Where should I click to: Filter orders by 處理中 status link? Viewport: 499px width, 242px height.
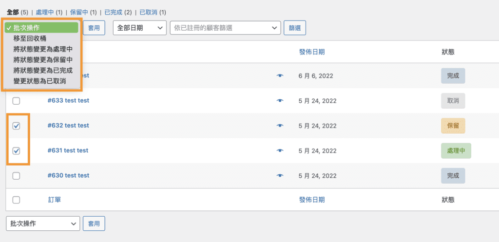[45, 12]
